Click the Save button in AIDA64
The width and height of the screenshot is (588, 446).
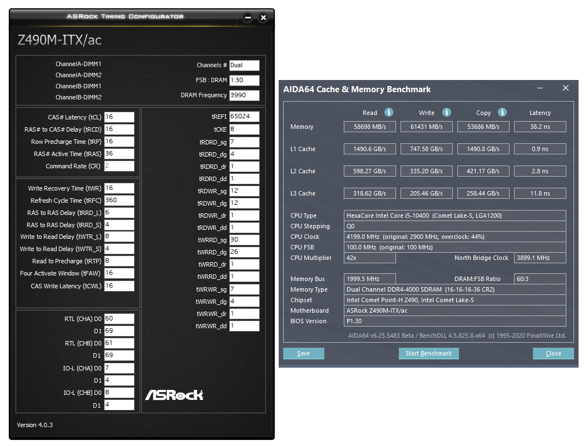click(x=303, y=353)
